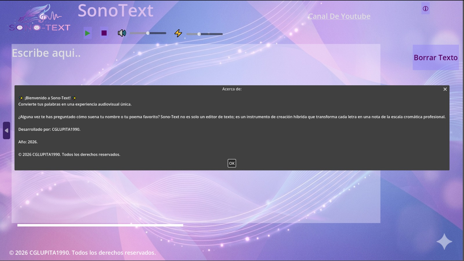Open the info button at top right
Image resolution: width=464 pixels, height=261 pixels.
(425, 9)
